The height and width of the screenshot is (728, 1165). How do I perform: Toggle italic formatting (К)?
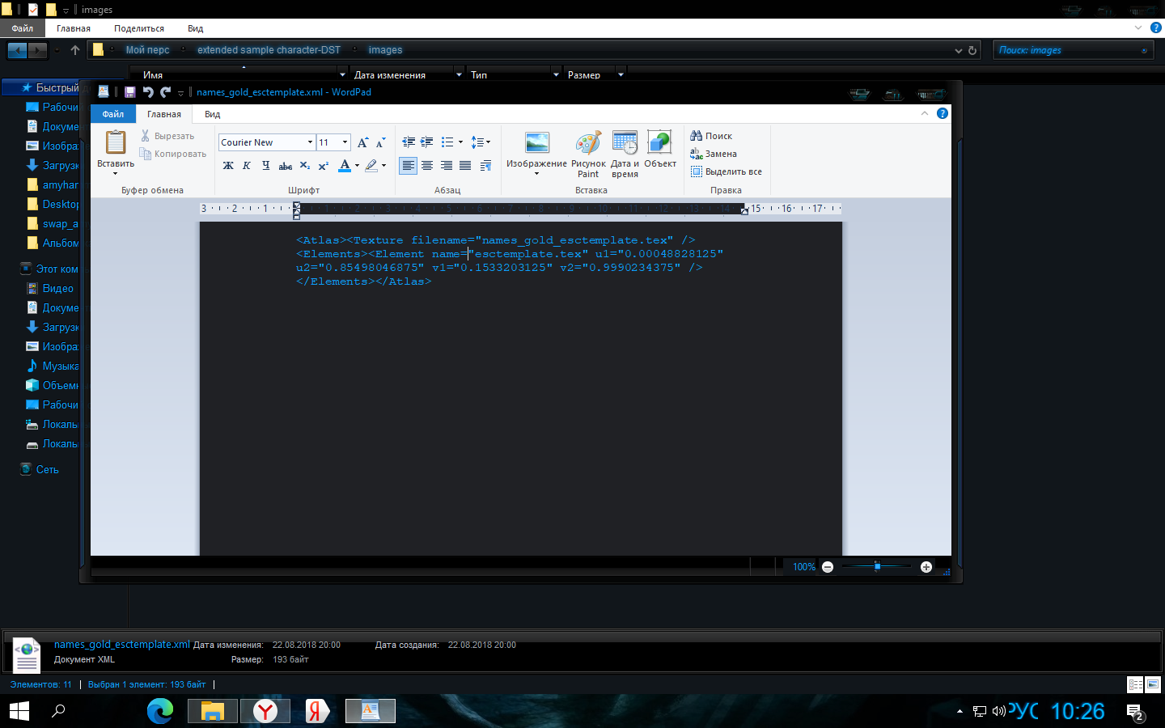247,166
